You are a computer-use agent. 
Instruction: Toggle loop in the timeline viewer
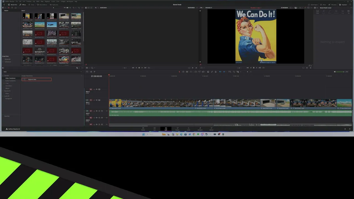pos(263,68)
